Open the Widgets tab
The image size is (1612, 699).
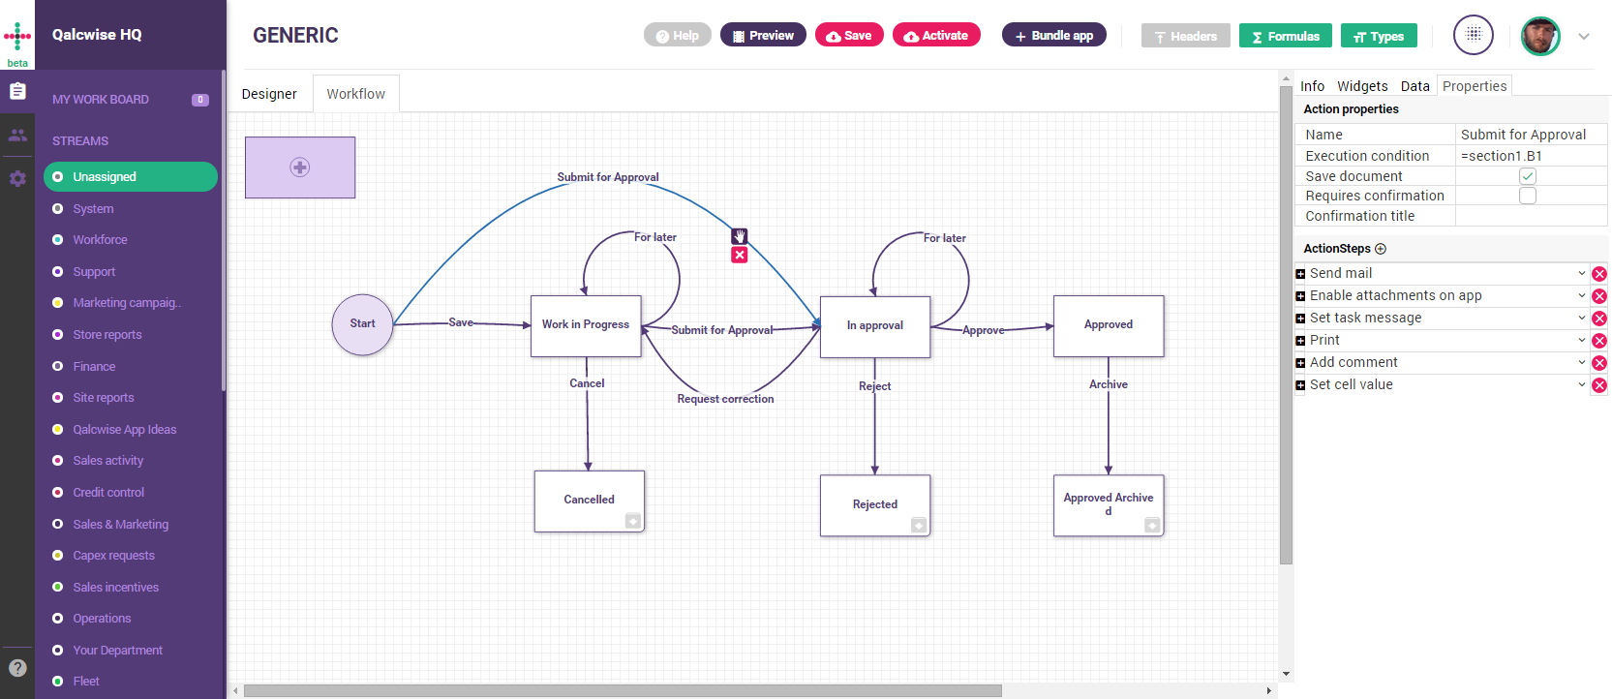pos(1362,86)
